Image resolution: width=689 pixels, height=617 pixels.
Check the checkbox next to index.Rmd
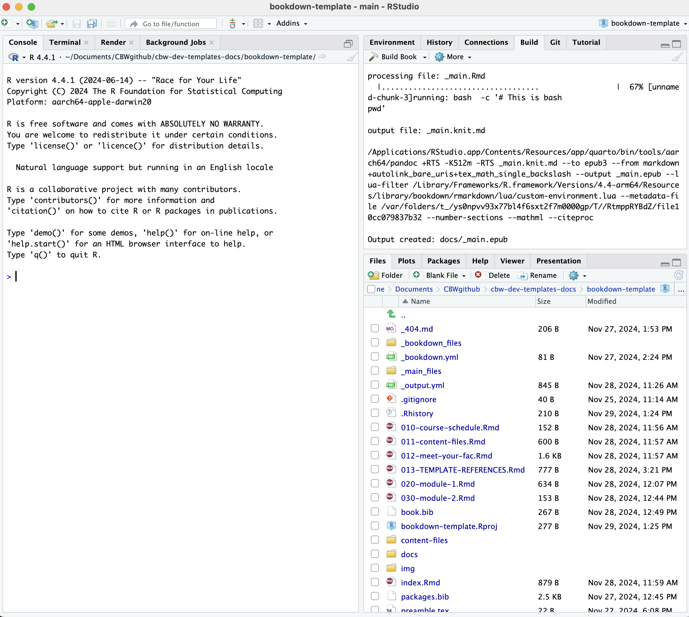pos(375,582)
